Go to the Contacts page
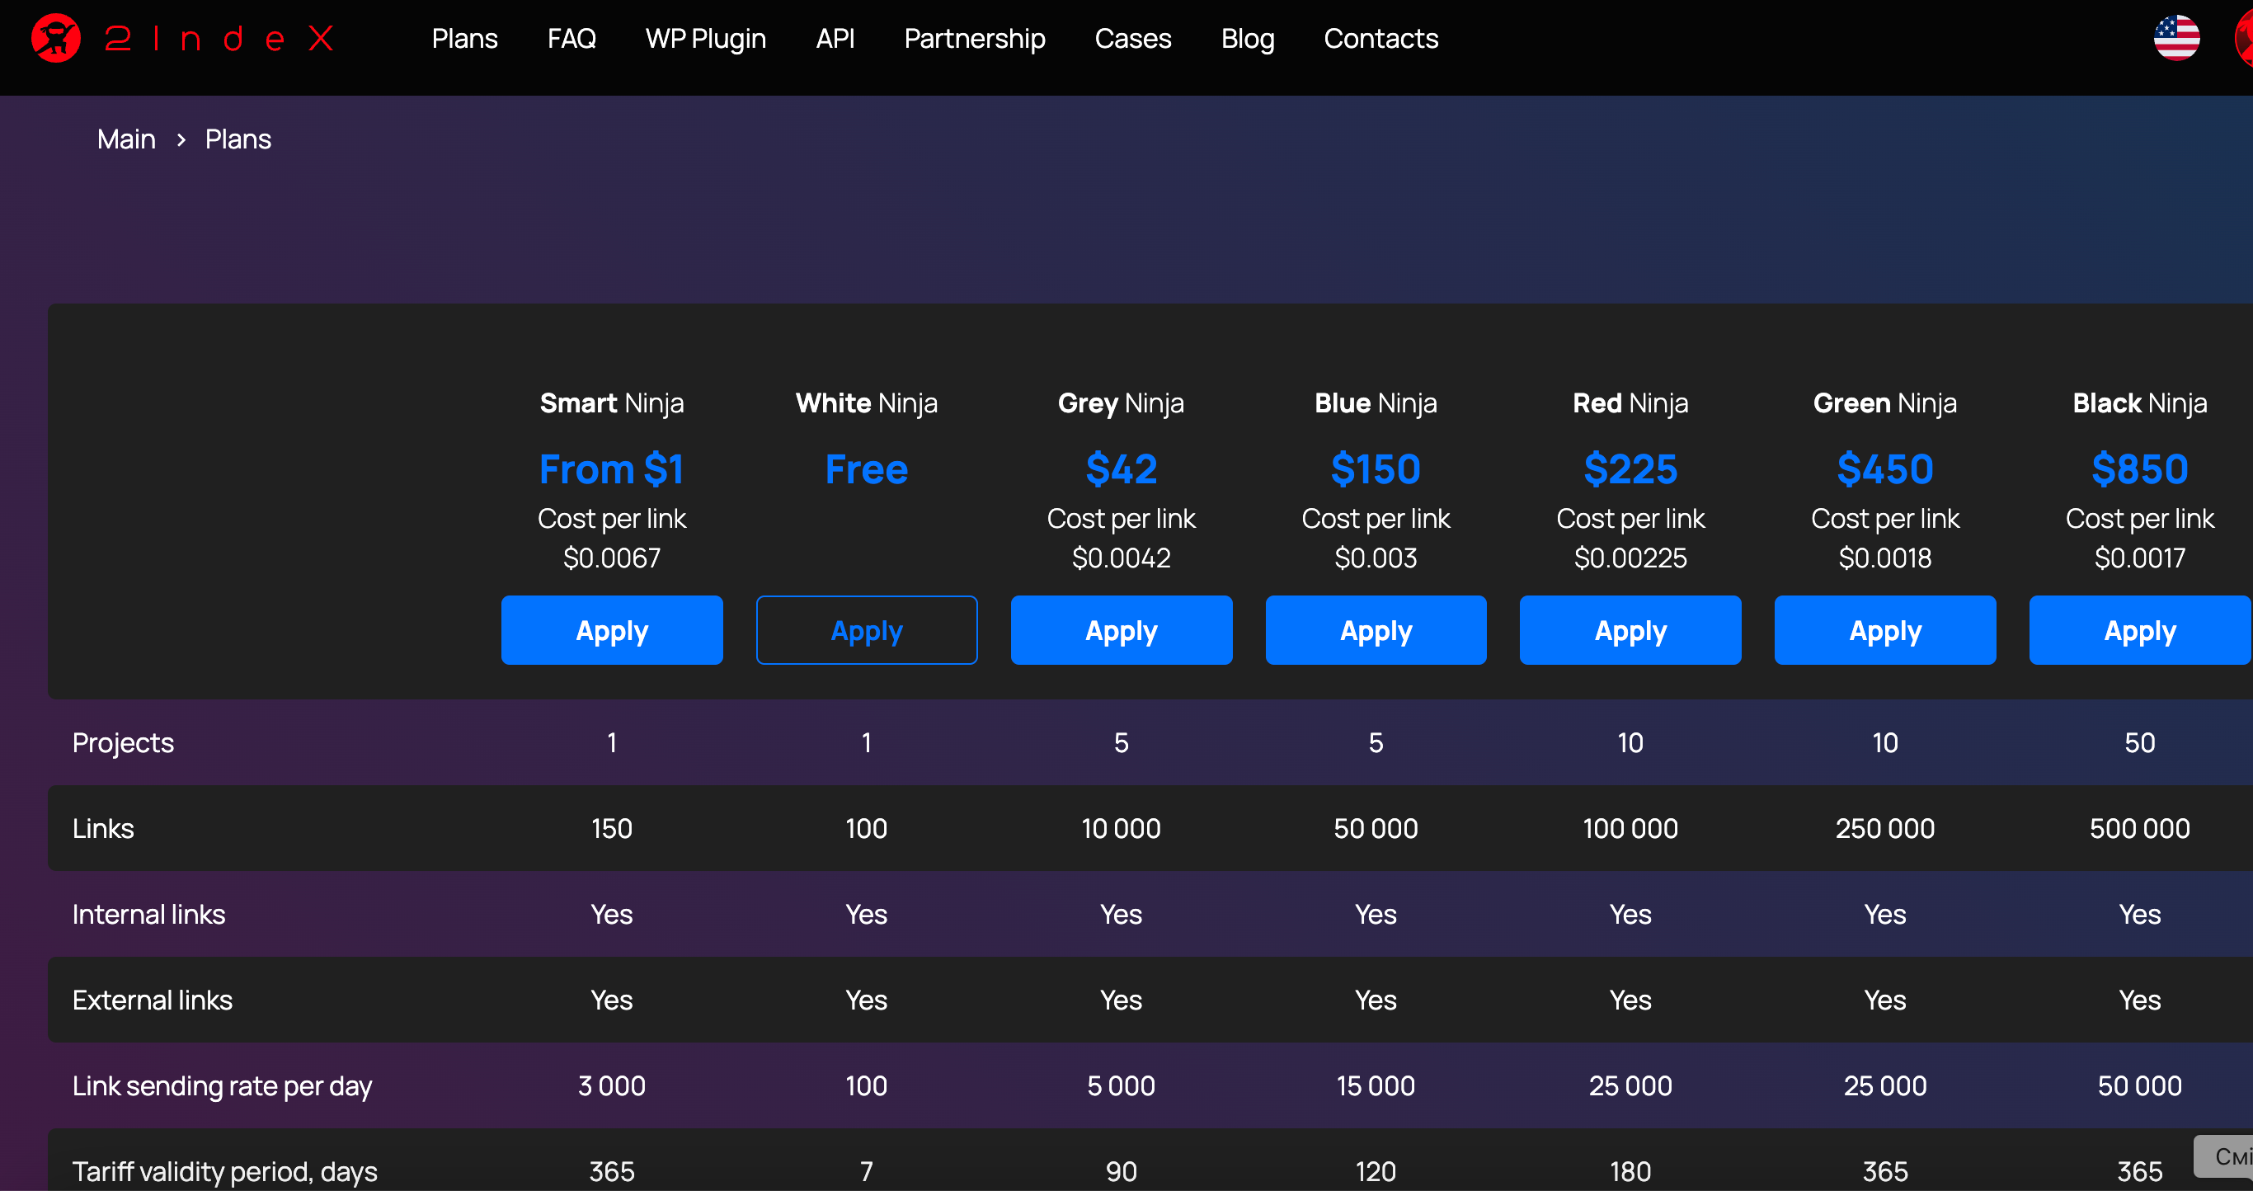2253x1191 pixels. coord(1380,39)
